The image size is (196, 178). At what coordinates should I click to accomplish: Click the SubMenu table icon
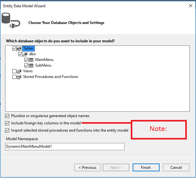point(31,66)
